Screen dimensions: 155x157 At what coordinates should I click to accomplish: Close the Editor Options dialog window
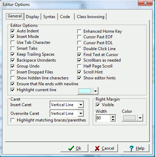pyautogui.click(x=145, y=3)
